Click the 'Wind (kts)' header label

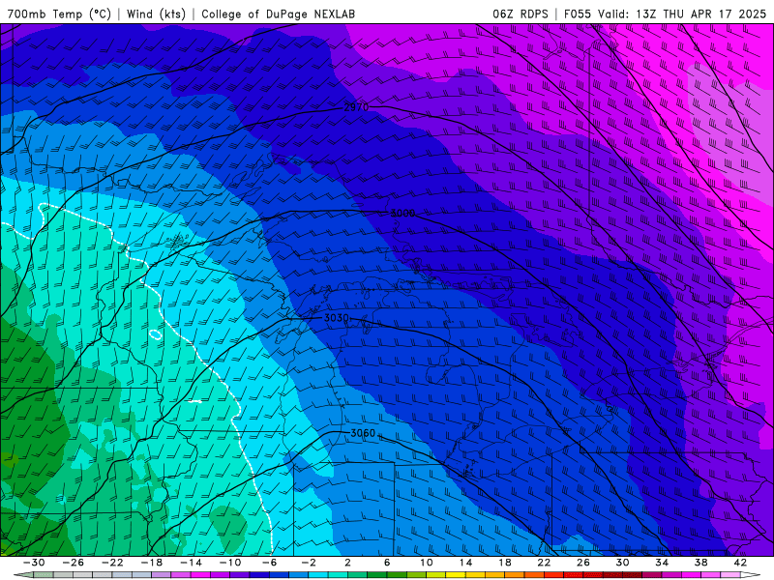click(x=156, y=14)
